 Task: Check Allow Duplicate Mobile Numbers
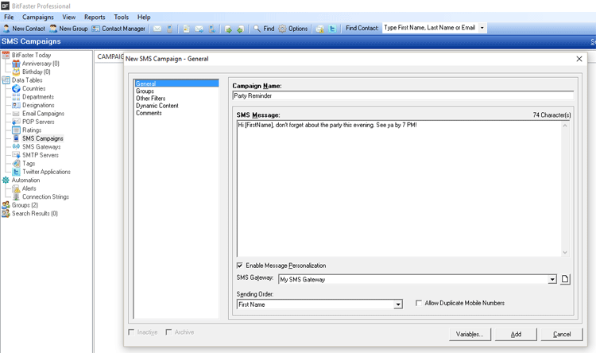tap(419, 303)
